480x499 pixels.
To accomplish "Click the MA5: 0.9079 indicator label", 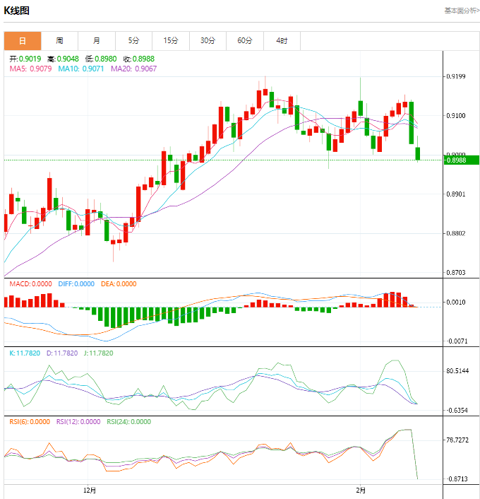I will (30, 69).
